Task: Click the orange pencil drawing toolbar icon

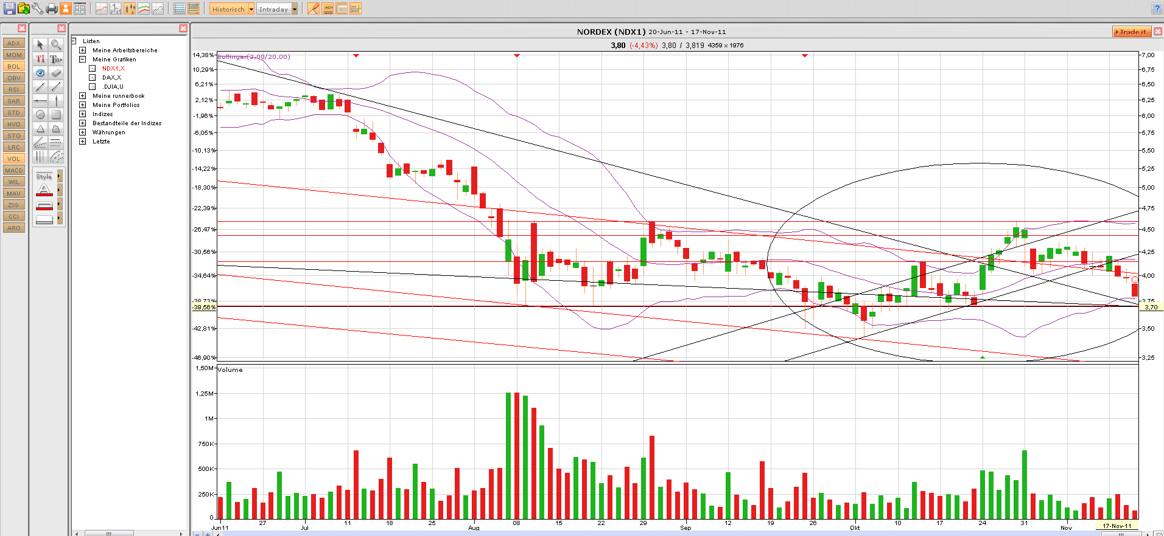Action: pyautogui.click(x=314, y=9)
